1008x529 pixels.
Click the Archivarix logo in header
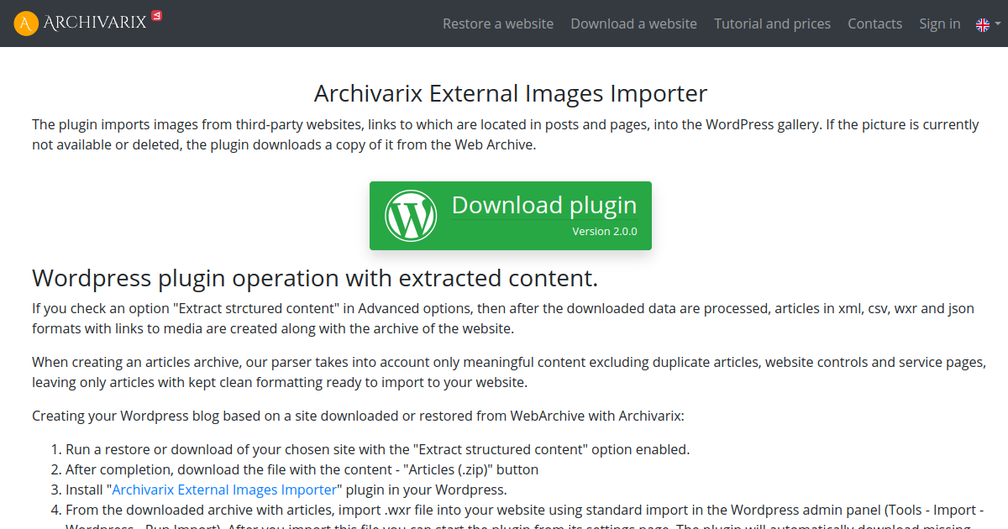(x=81, y=23)
